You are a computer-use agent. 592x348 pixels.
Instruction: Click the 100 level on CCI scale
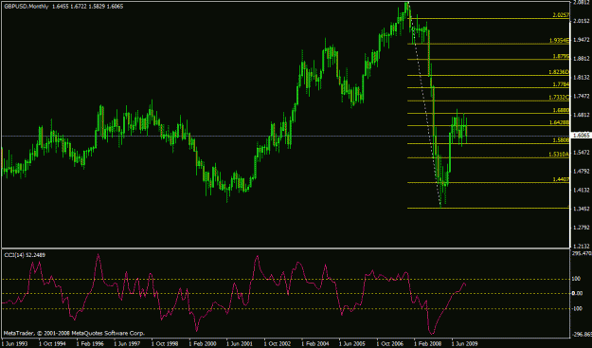(577, 279)
